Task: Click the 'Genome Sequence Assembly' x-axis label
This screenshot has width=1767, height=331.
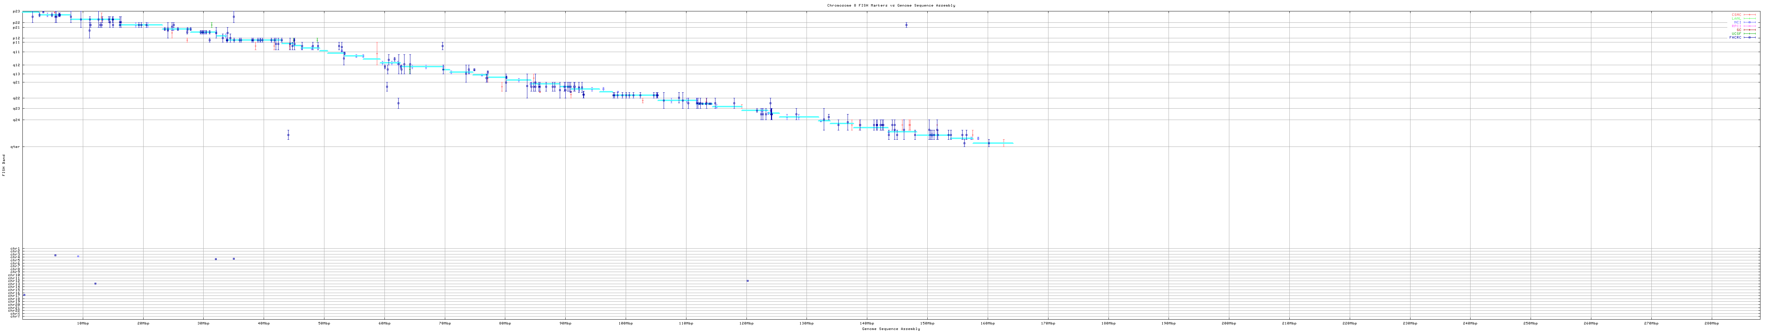Action: (x=890, y=329)
